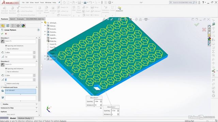This screenshot has width=218, height=122.
Task: Click the Direction 2 spacing field
Action: point(19,75)
